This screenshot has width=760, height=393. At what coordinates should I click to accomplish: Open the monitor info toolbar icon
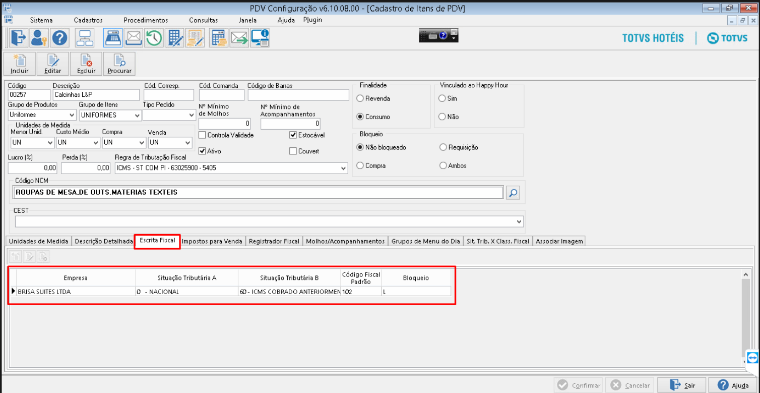point(260,38)
